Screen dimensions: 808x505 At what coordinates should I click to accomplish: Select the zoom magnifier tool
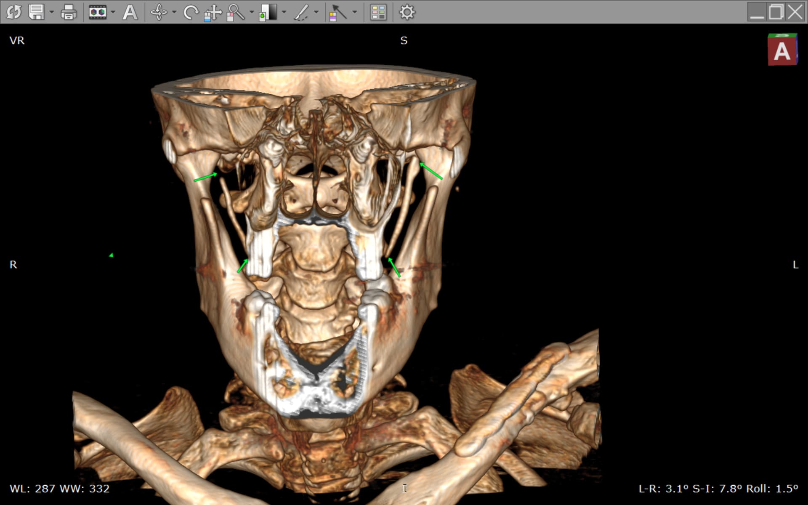(x=236, y=12)
